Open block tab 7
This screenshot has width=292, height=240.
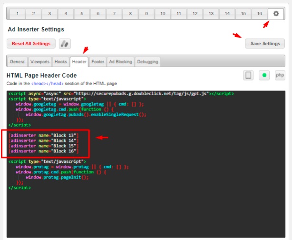pyautogui.click(x=114, y=14)
